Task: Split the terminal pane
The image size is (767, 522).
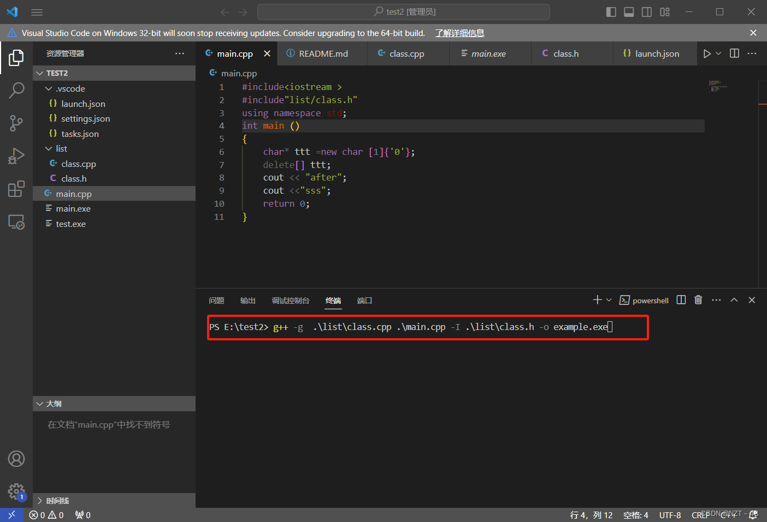Action: point(681,300)
